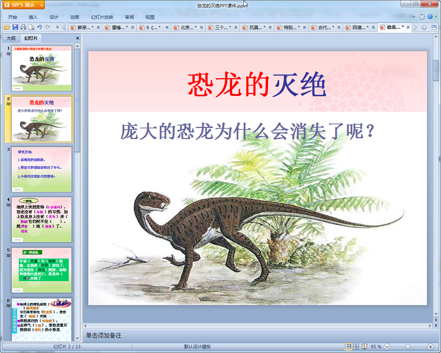Open the quick access toolbar customize dropdown
This screenshot has height=353, width=441.
57,27
